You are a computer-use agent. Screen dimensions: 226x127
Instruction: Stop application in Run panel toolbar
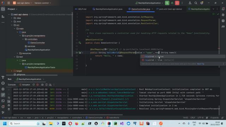38,85
